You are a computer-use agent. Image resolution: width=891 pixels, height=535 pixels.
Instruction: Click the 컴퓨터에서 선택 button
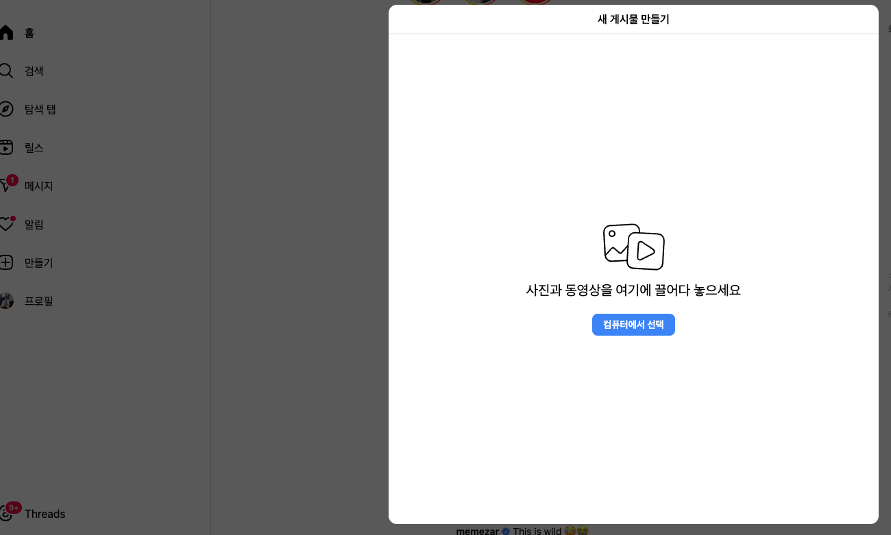(633, 325)
